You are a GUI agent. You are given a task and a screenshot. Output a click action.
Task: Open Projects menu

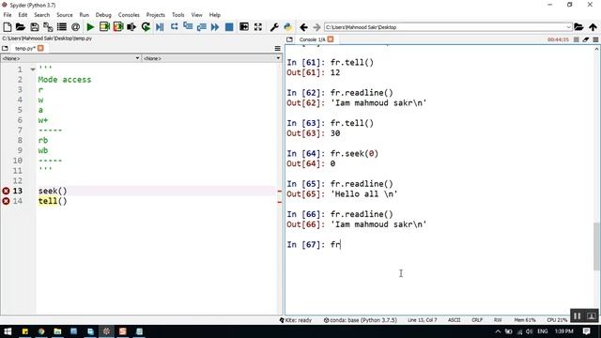pyautogui.click(x=155, y=15)
